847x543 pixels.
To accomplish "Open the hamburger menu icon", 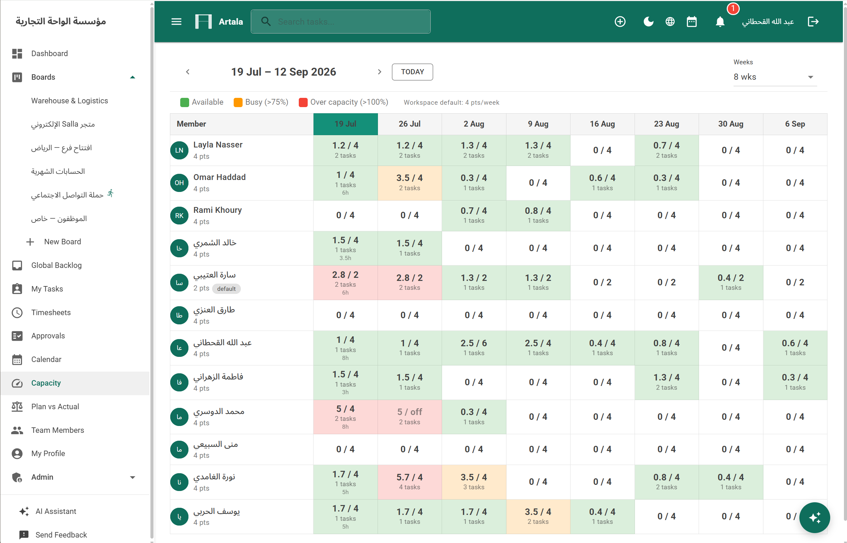I will (176, 22).
